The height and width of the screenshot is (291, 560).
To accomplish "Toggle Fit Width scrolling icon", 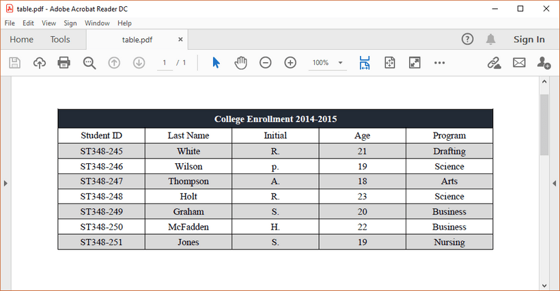I will (365, 63).
